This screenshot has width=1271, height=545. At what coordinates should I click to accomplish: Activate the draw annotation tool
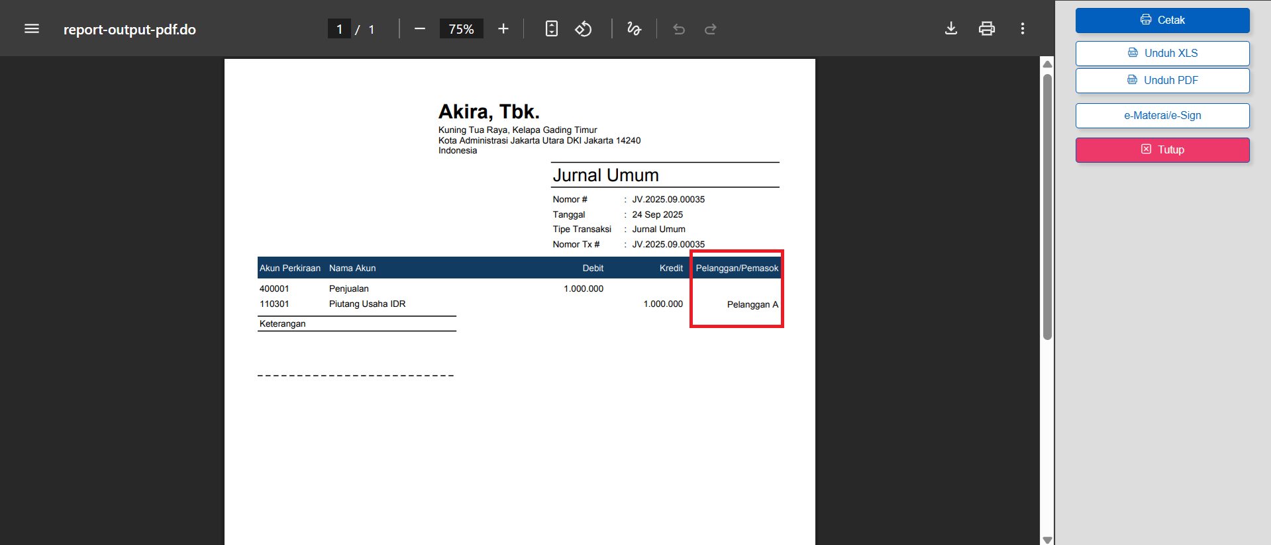[x=634, y=29]
